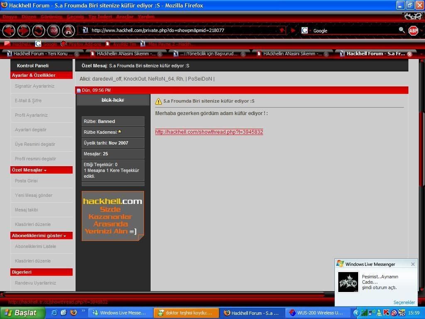Open the HackHell bookmark
Image resolution: width=425 pixels, height=319 pixels.
coord(18,44)
